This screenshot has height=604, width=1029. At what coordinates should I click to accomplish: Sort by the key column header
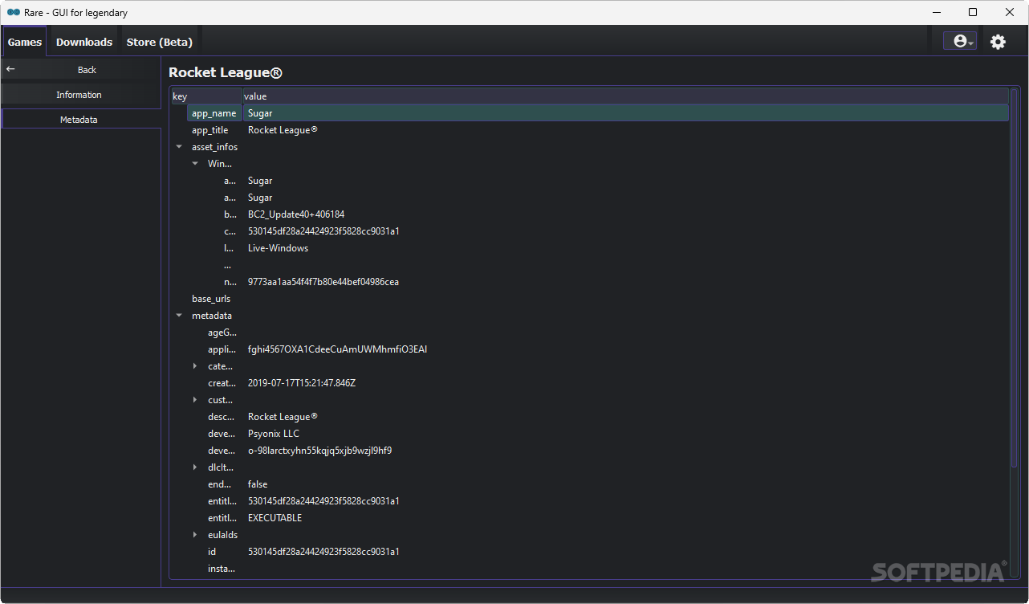tap(206, 96)
